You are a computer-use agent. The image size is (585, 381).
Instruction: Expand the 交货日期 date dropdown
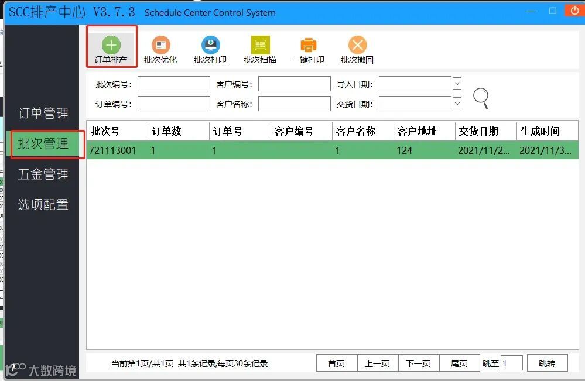[x=457, y=103]
